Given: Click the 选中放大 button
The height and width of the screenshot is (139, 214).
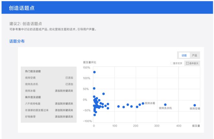Looking at the screenshot, I should (192, 63).
